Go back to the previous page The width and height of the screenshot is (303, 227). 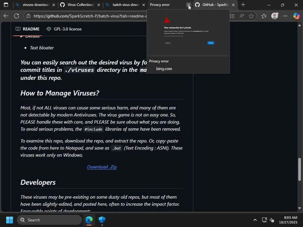[6, 16]
